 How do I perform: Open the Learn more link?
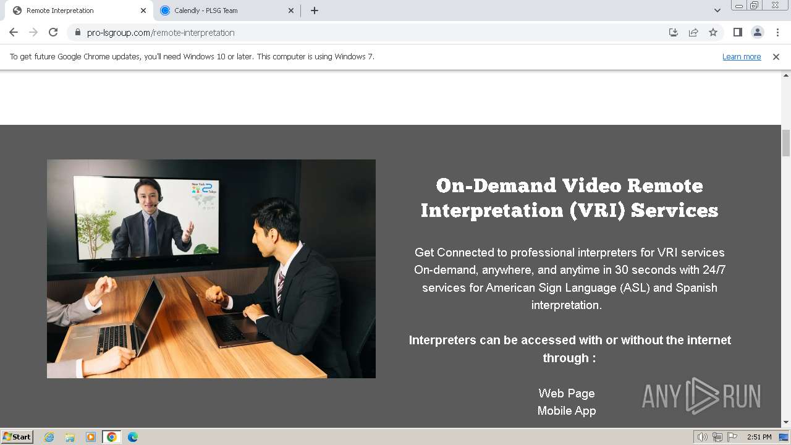(742, 56)
